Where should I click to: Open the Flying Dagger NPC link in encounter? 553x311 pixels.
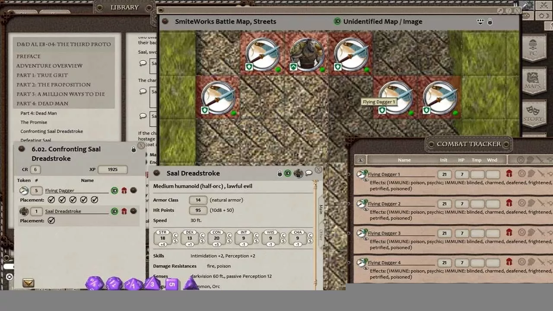[x=133, y=190]
